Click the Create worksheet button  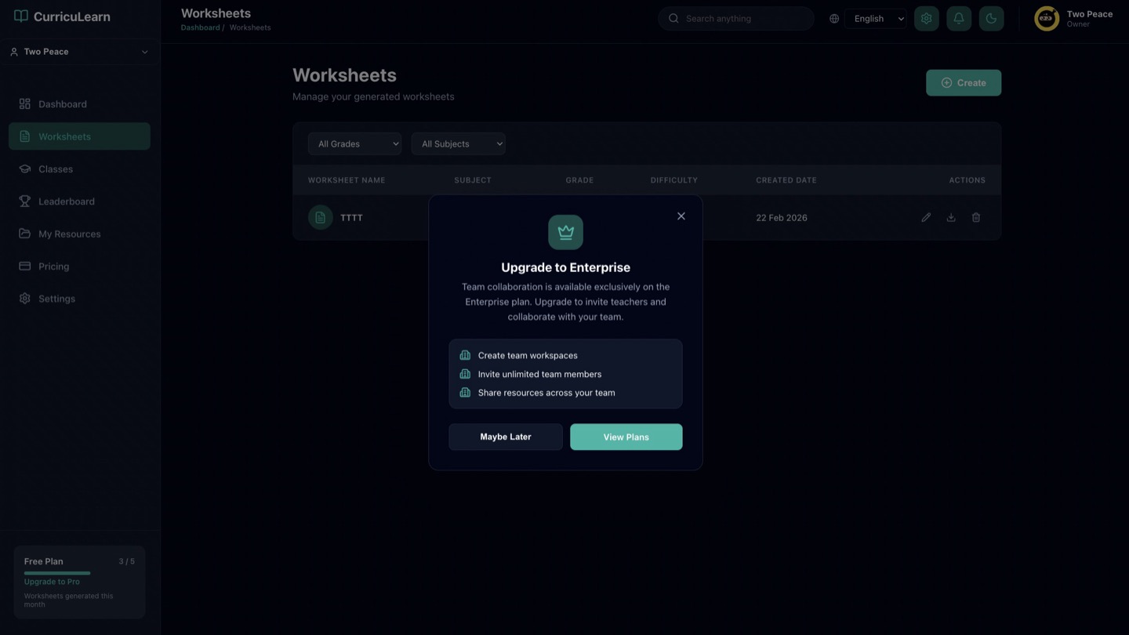tap(964, 83)
